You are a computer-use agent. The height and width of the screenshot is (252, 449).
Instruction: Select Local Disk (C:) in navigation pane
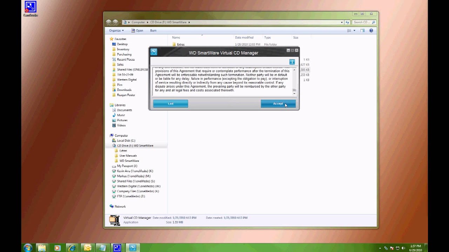click(x=126, y=140)
